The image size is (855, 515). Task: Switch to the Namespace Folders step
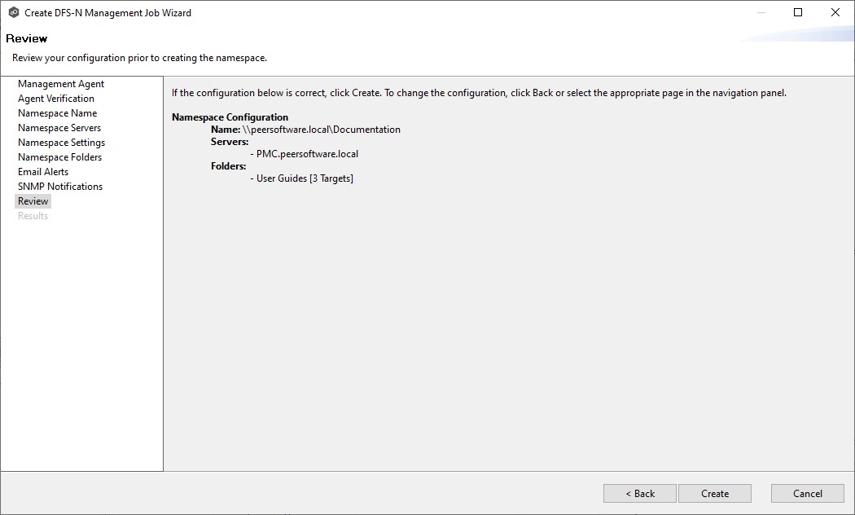(x=59, y=157)
